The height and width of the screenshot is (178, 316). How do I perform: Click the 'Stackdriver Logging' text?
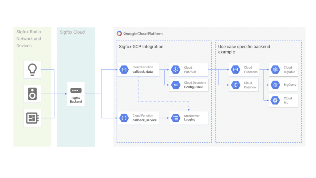click(192, 118)
